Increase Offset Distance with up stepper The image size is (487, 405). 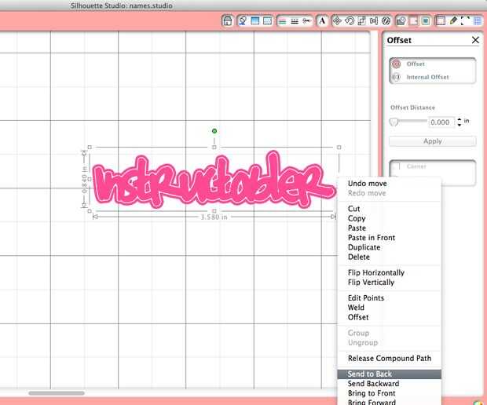[x=460, y=119]
